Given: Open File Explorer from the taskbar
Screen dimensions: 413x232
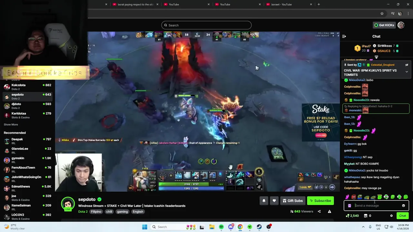Looking at the screenshot, I should tap(212, 227).
